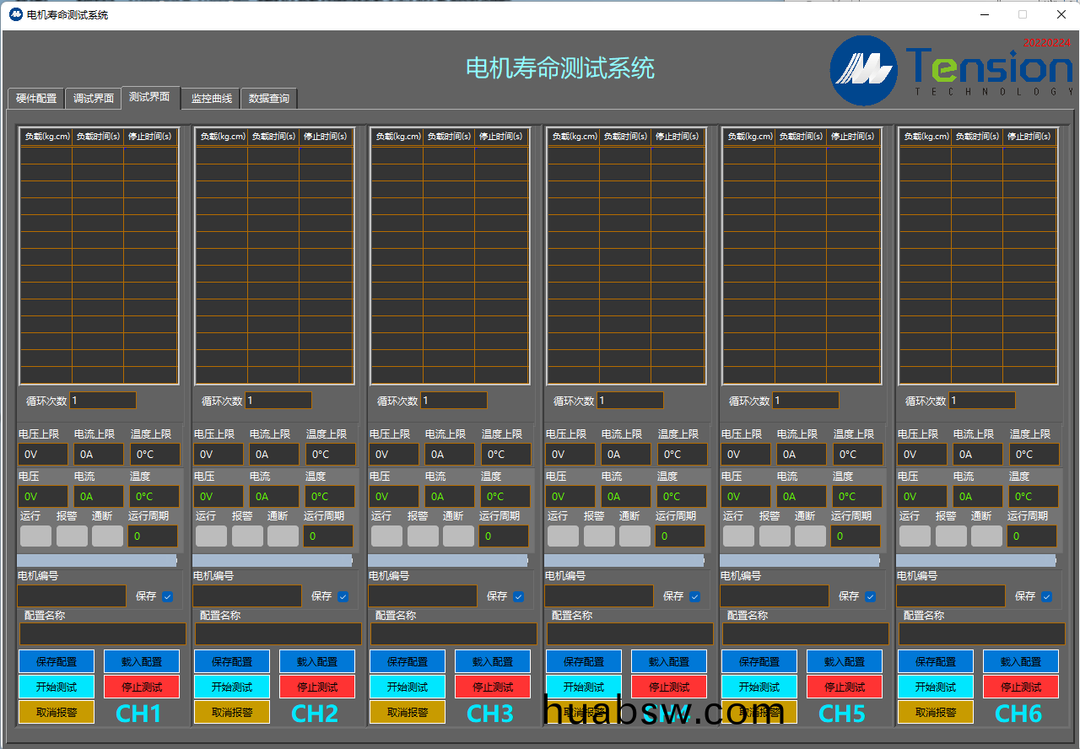
Task: Uncheck the 保存 checkbox in CH4
Action: 694,596
